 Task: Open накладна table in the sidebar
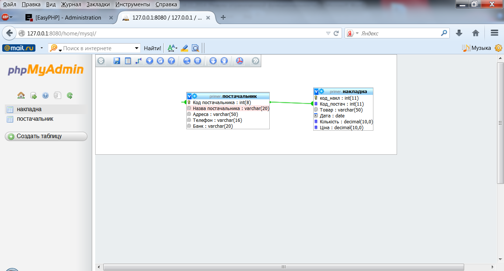(x=29, y=109)
